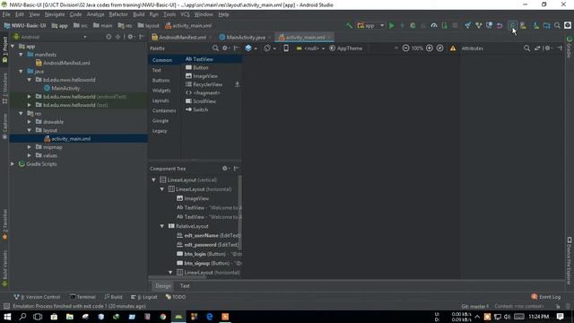Collapse LinearLayout (vertical) in the Component Tree
The image size is (574, 323).
tap(153, 180)
